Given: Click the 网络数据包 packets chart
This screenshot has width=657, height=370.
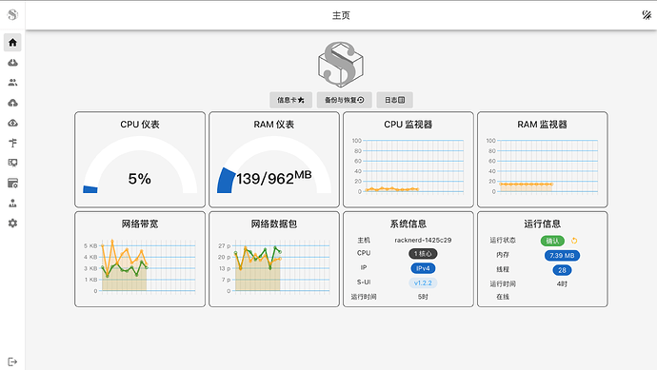Looking at the screenshot, I should click(x=274, y=266).
